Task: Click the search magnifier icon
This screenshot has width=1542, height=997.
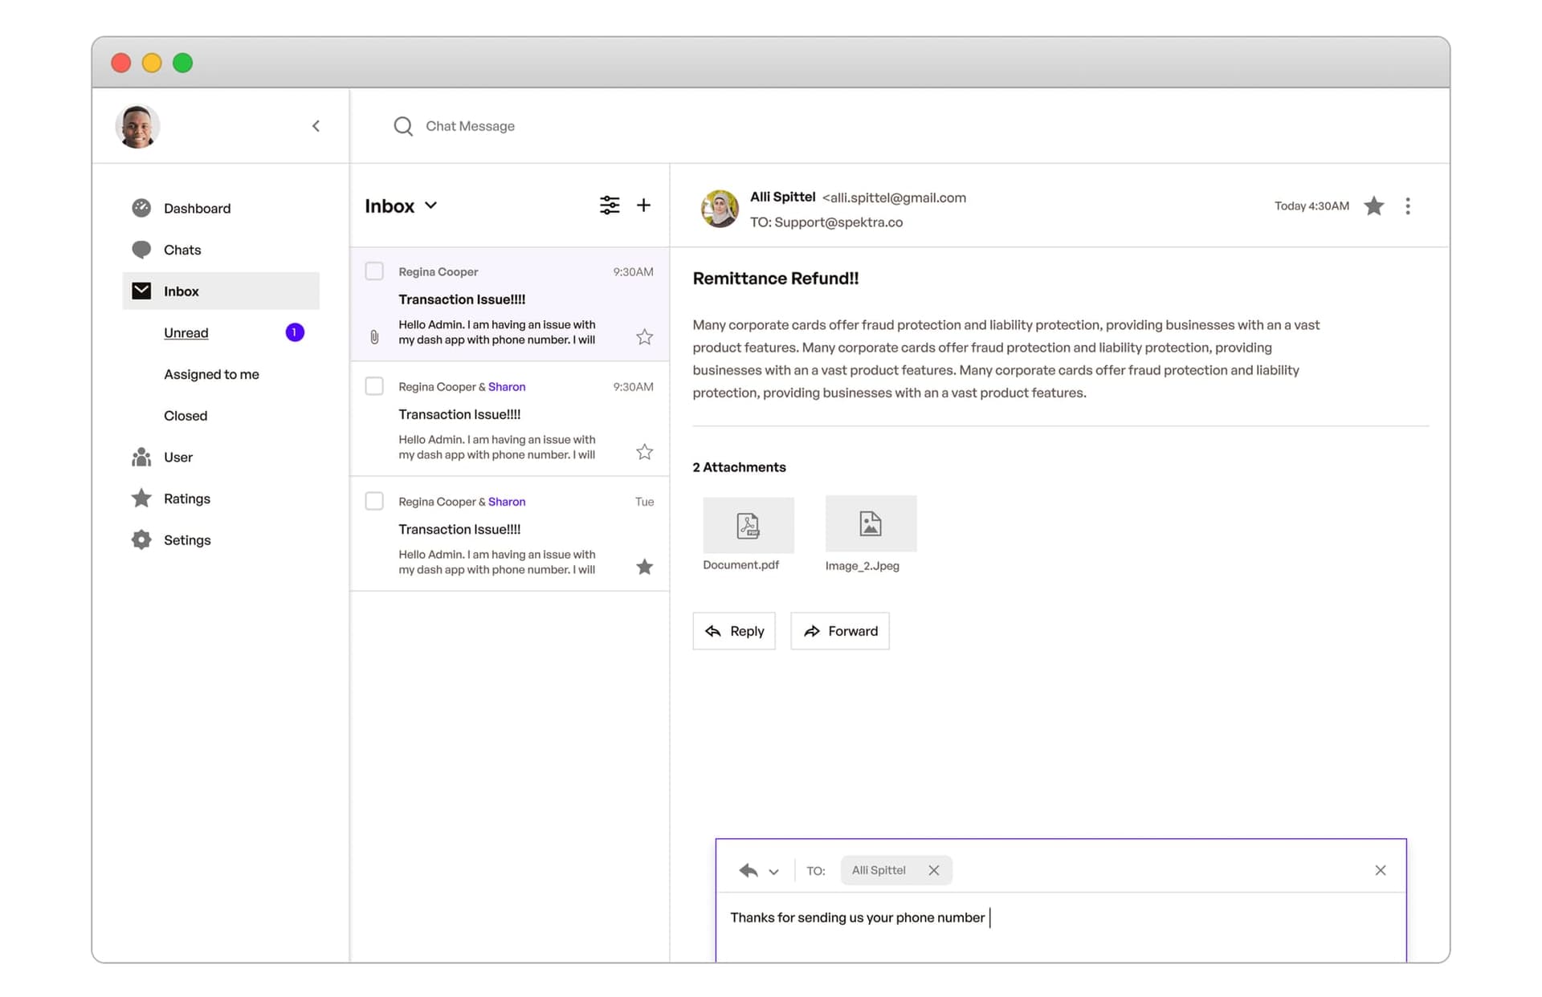Action: click(x=403, y=126)
